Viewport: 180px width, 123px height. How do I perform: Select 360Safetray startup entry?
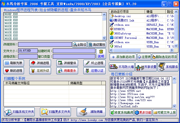click(x=142, y=33)
